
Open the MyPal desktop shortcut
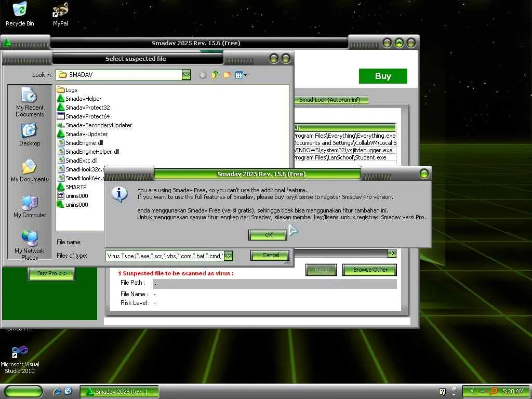point(60,14)
